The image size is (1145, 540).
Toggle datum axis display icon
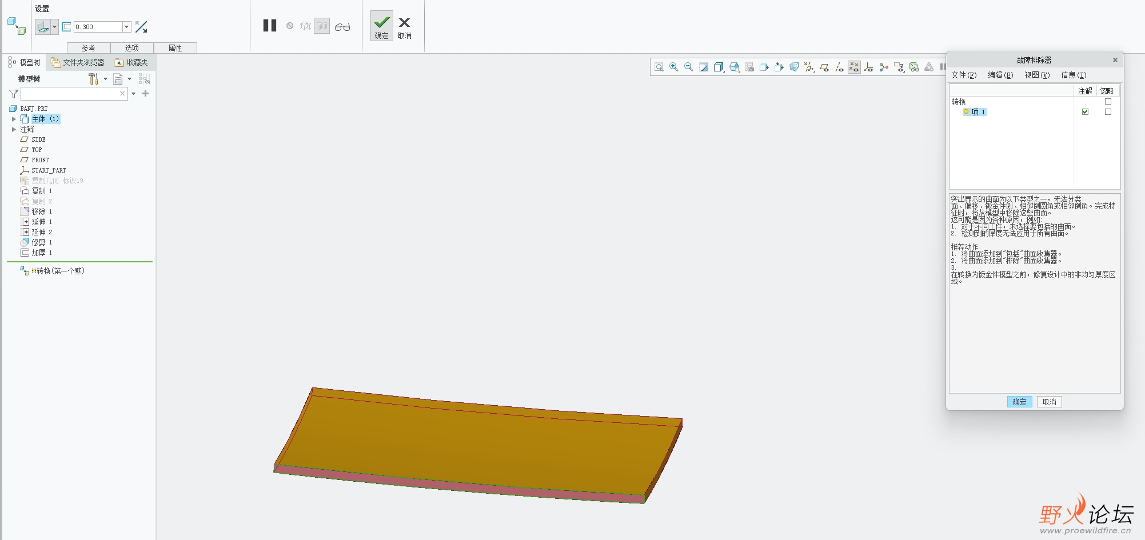click(839, 67)
